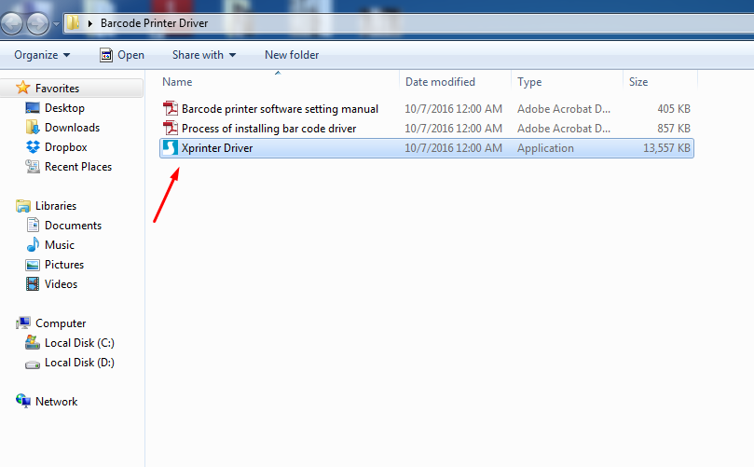
Task: Click the 405 KB size cell
Action: coord(674,109)
